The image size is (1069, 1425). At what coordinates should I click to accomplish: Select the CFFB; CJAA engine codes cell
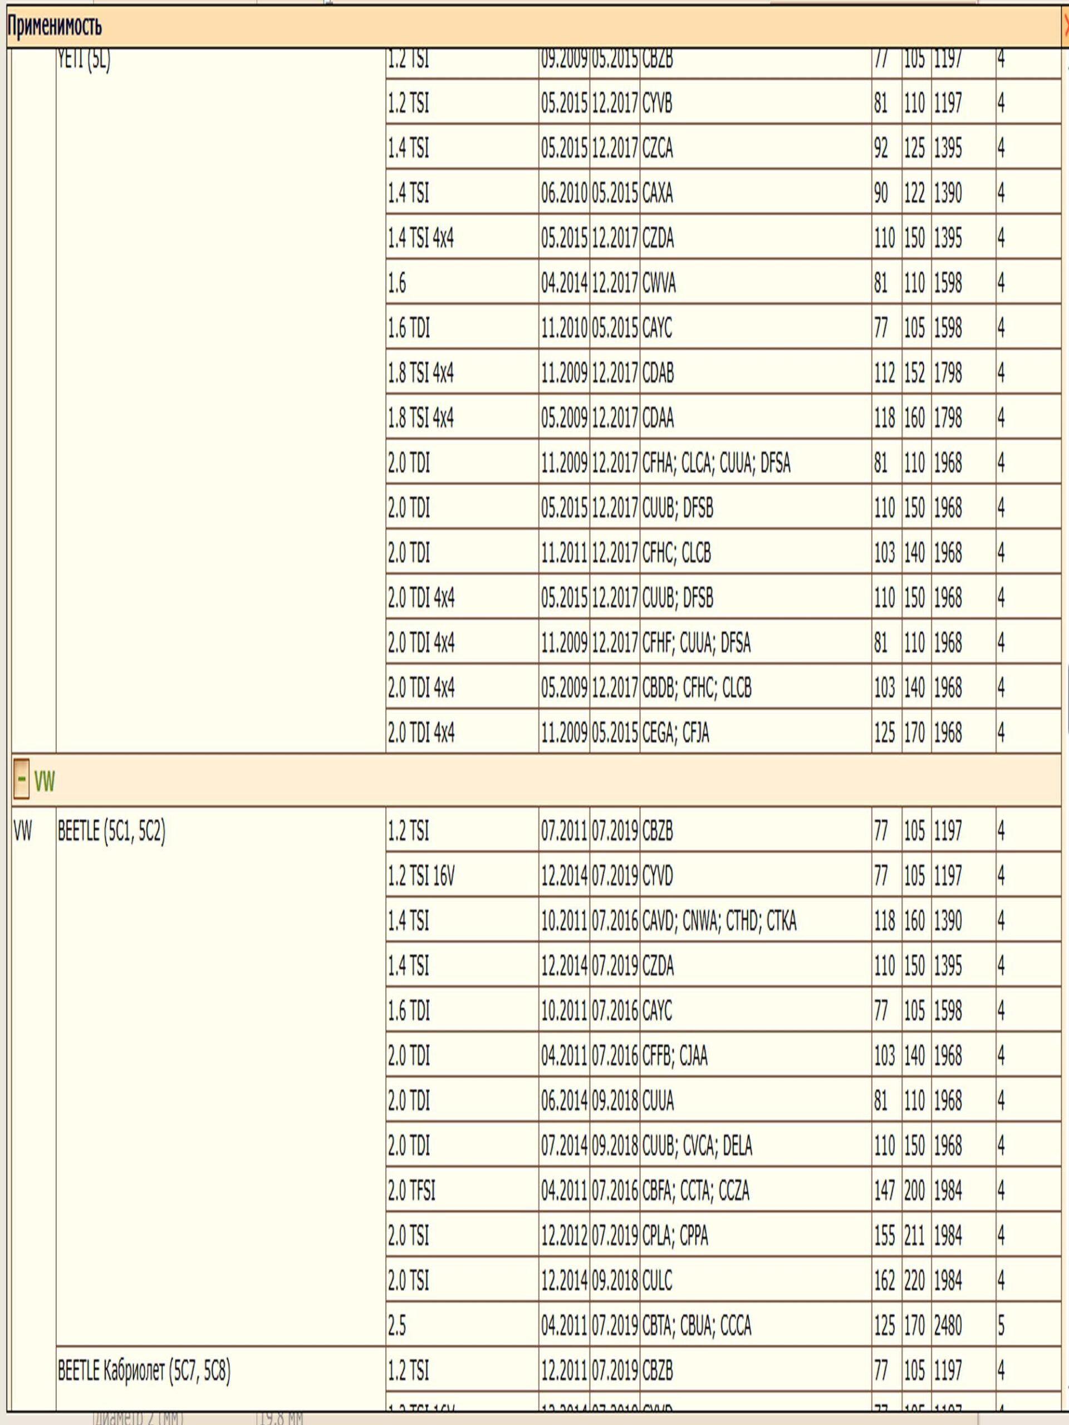(x=675, y=1056)
